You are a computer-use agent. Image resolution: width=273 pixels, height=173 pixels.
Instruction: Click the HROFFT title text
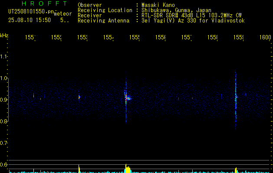pyautogui.click(x=45, y=3)
